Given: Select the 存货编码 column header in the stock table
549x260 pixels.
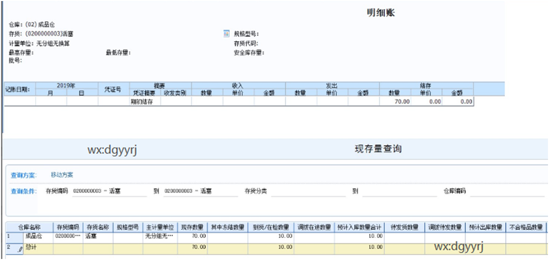Looking at the screenshot, I should pos(68,227).
